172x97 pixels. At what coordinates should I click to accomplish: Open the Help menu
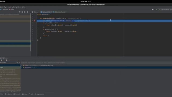23,7
